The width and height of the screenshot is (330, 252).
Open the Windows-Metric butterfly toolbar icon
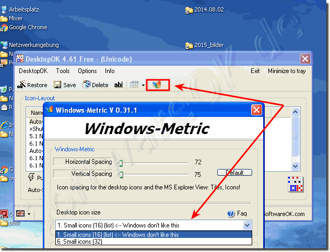pyautogui.click(x=157, y=85)
